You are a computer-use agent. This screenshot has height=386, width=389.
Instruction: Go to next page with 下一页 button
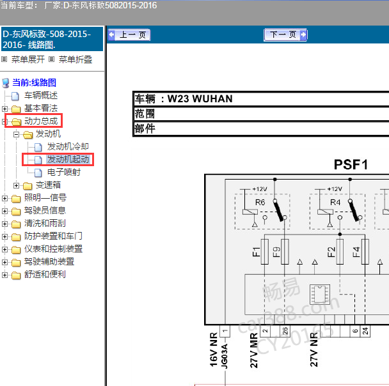(x=285, y=35)
